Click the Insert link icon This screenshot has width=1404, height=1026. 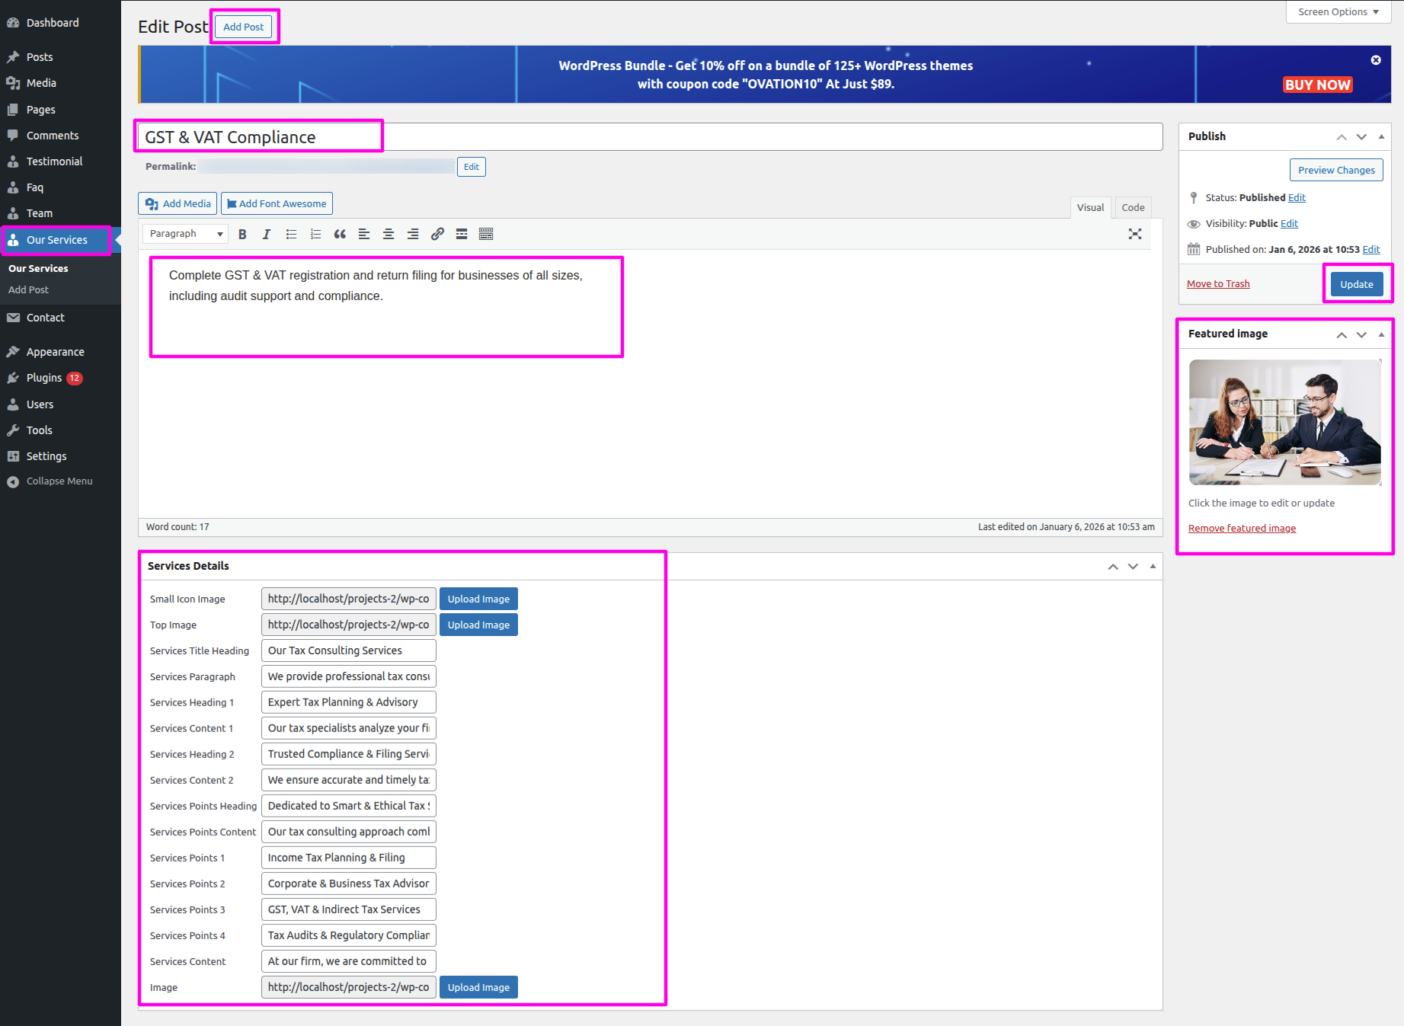[437, 235]
